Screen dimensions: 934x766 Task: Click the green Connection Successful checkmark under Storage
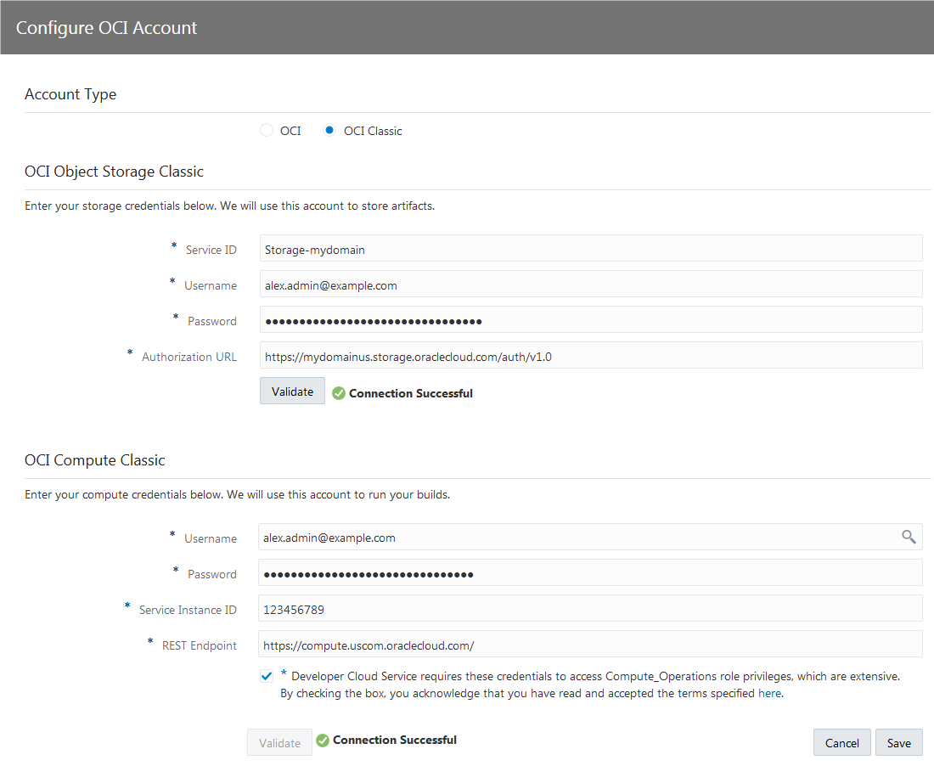pyautogui.click(x=339, y=393)
